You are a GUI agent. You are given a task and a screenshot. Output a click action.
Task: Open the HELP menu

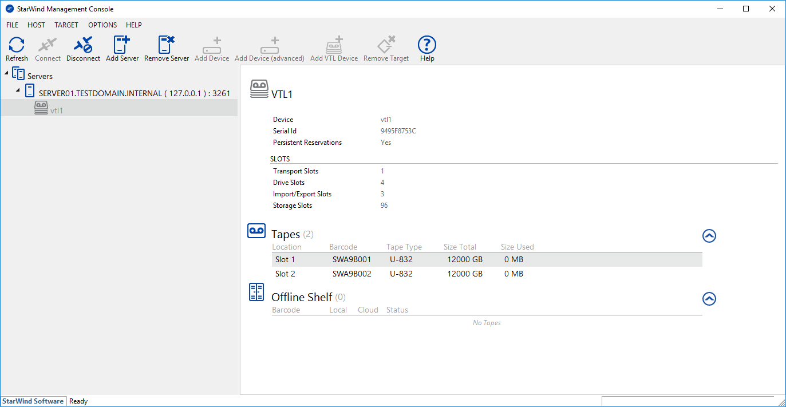click(134, 25)
